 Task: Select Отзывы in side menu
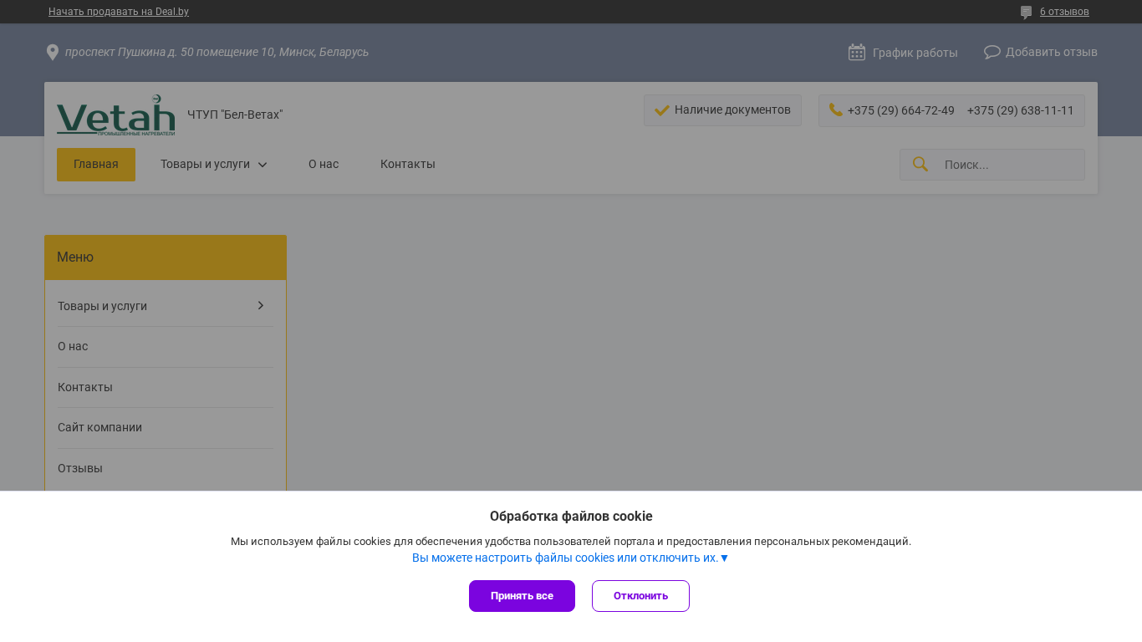pyautogui.click(x=80, y=468)
